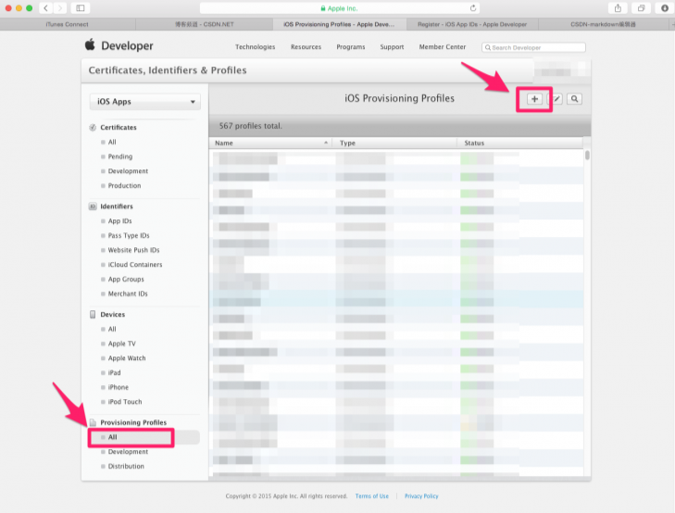Click the Devices section heading
This screenshot has width=675, height=513.
[x=112, y=315]
